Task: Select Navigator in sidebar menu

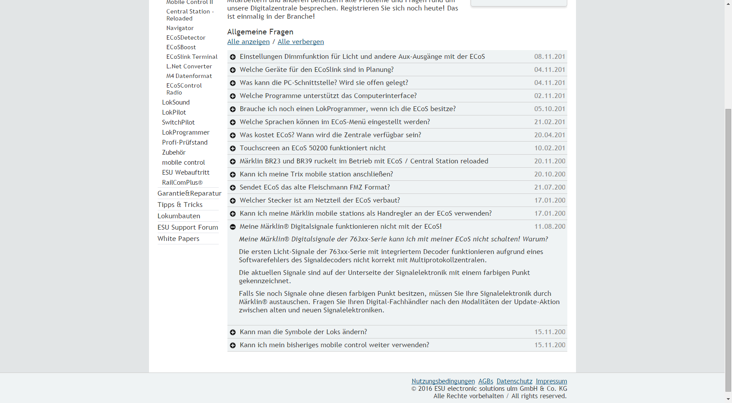Action: coord(180,28)
